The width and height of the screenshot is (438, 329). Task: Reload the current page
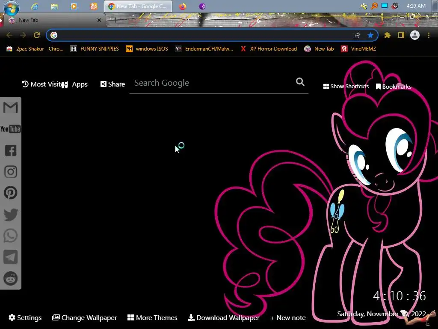pyautogui.click(x=37, y=35)
